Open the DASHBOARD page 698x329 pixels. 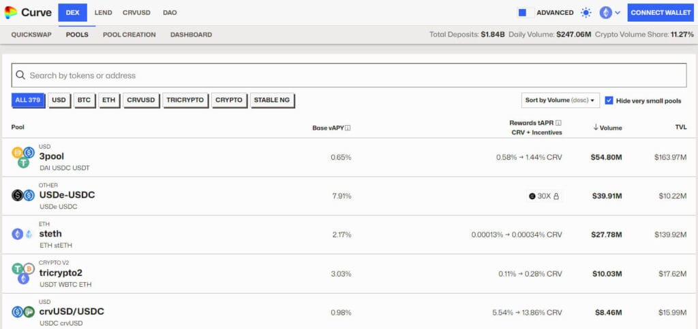click(191, 35)
